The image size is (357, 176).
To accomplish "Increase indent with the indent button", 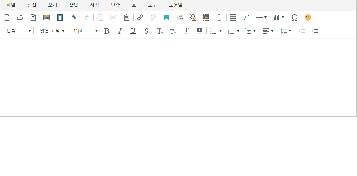I will [315, 31].
